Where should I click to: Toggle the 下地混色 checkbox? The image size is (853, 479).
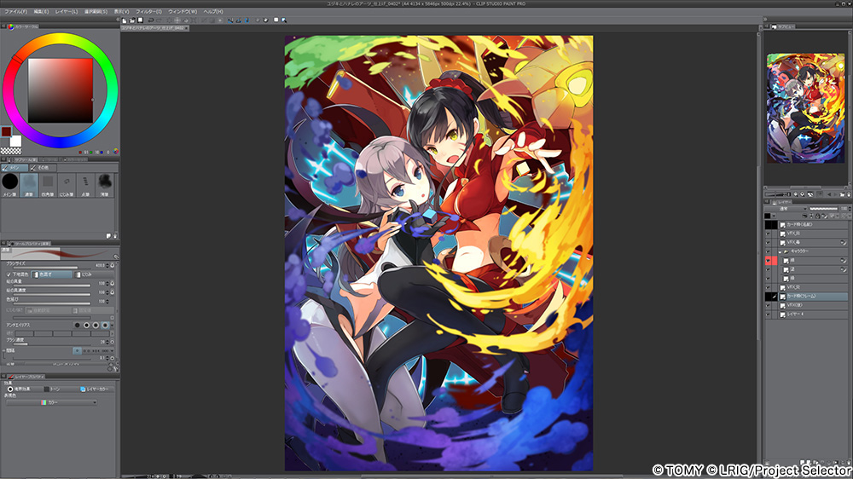coord(9,274)
